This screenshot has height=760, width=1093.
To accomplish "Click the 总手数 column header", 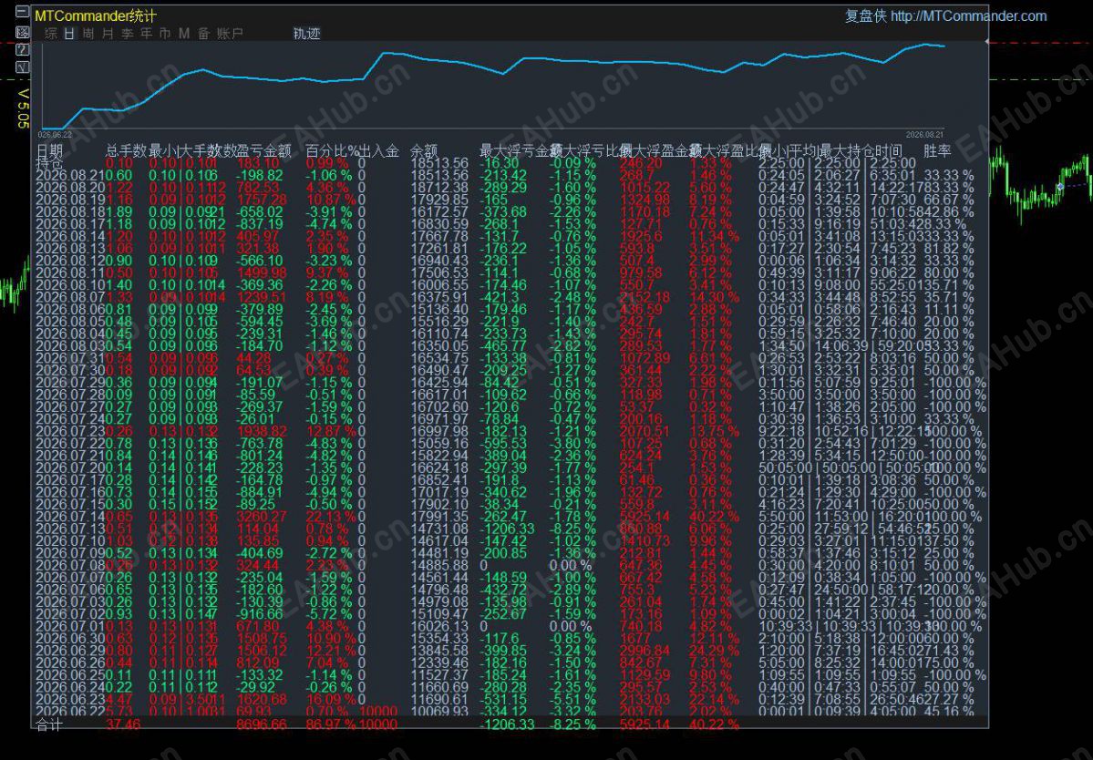I will [126, 151].
